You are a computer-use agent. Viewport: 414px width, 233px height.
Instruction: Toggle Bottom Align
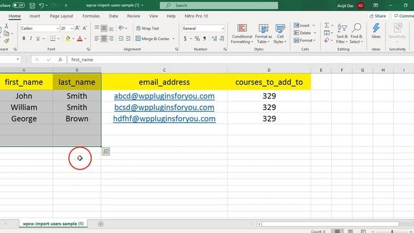pyautogui.click(x=111, y=28)
